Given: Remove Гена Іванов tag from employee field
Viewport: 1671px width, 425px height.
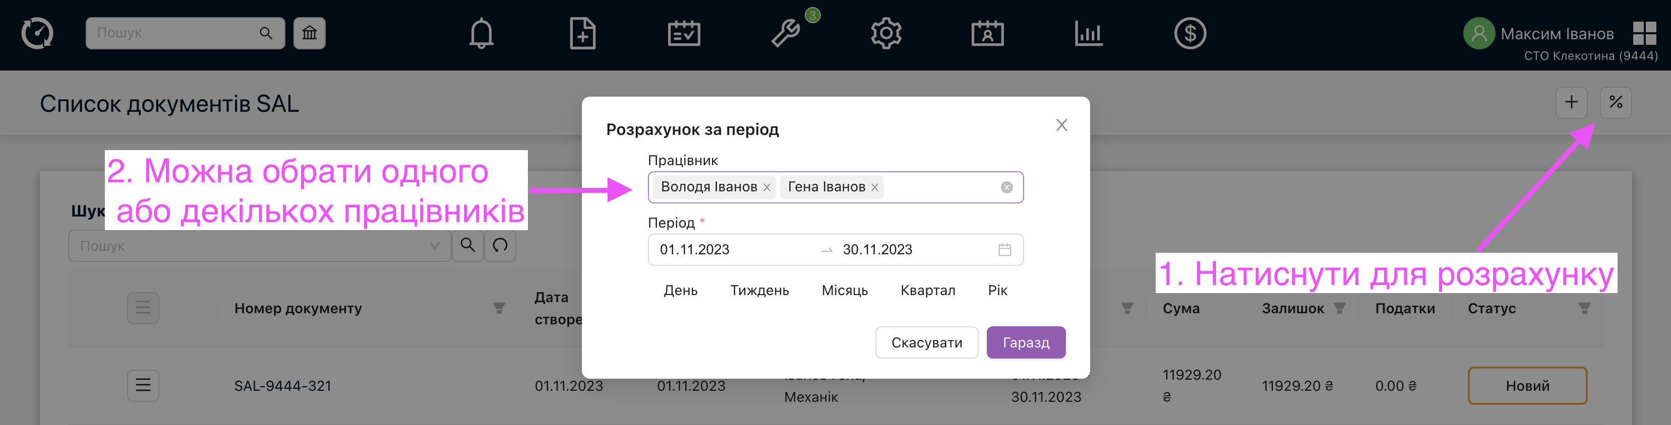Looking at the screenshot, I should tap(874, 187).
